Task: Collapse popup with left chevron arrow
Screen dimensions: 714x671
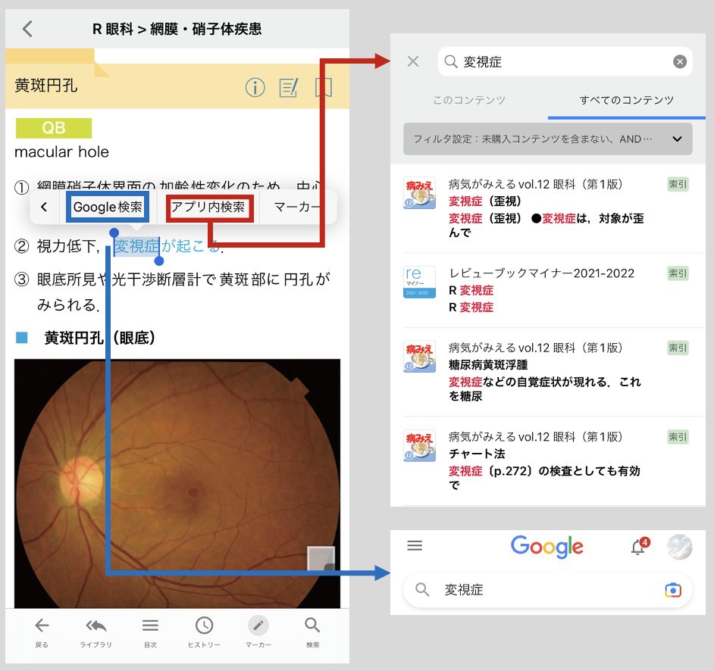Action: coord(45,207)
